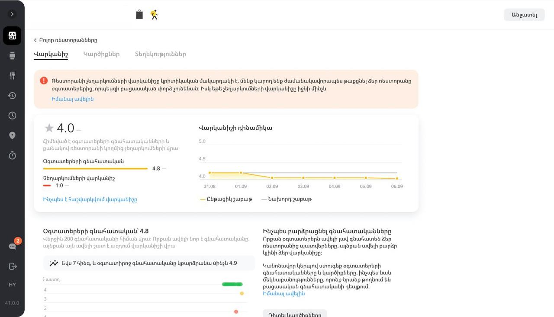The height and width of the screenshot is (317, 554).
Task: Select the Վարկանիշ tab
Action: tap(51, 54)
